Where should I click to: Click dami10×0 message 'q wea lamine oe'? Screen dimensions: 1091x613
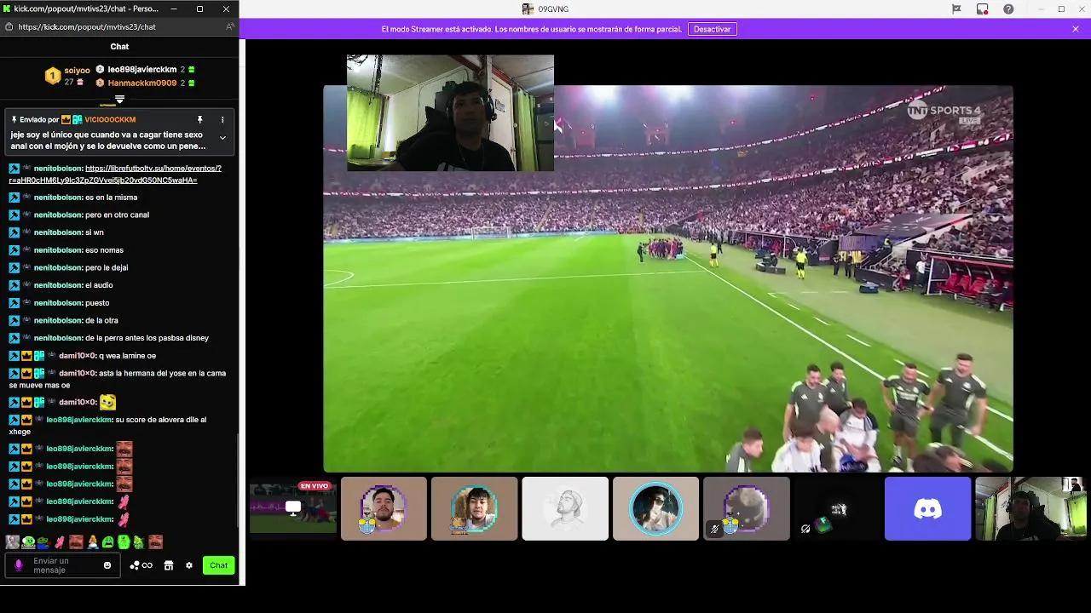(x=128, y=356)
